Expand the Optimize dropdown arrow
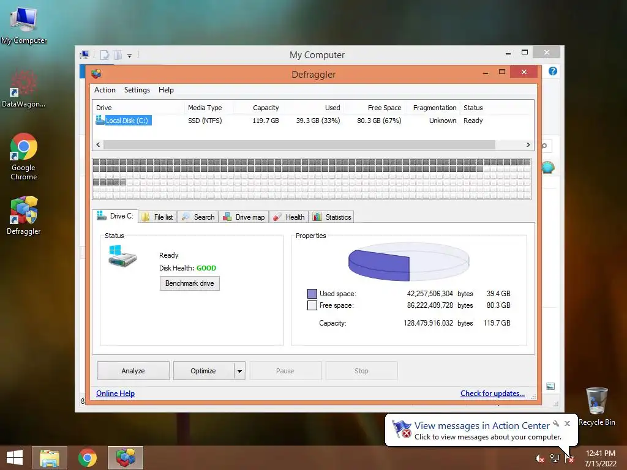Viewport: 627px width, 470px height. click(x=239, y=371)
